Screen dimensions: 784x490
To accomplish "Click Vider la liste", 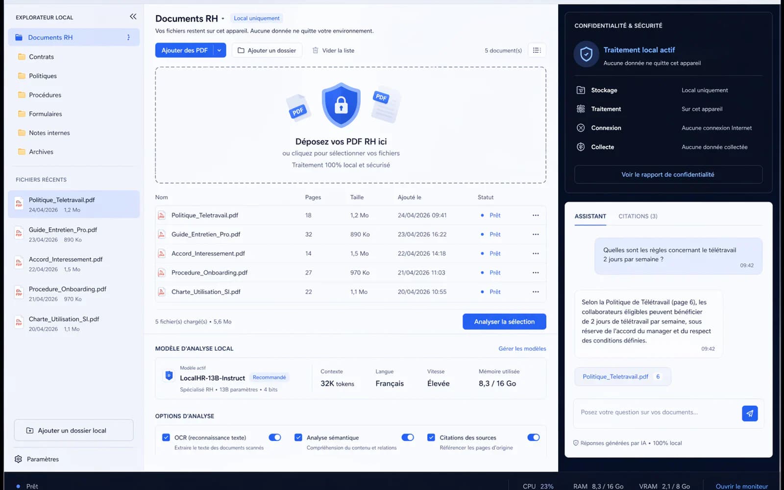I will (x=333, y=50).
